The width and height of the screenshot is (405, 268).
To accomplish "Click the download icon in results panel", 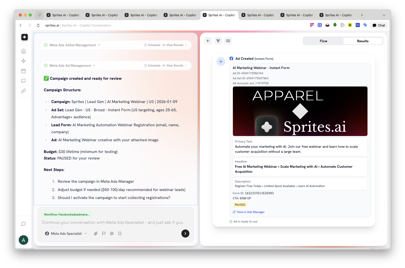I will (228, 41).
